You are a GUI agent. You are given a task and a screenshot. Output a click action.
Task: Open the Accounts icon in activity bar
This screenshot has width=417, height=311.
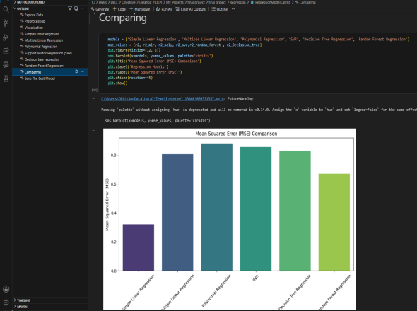click(x=6, y=289)
